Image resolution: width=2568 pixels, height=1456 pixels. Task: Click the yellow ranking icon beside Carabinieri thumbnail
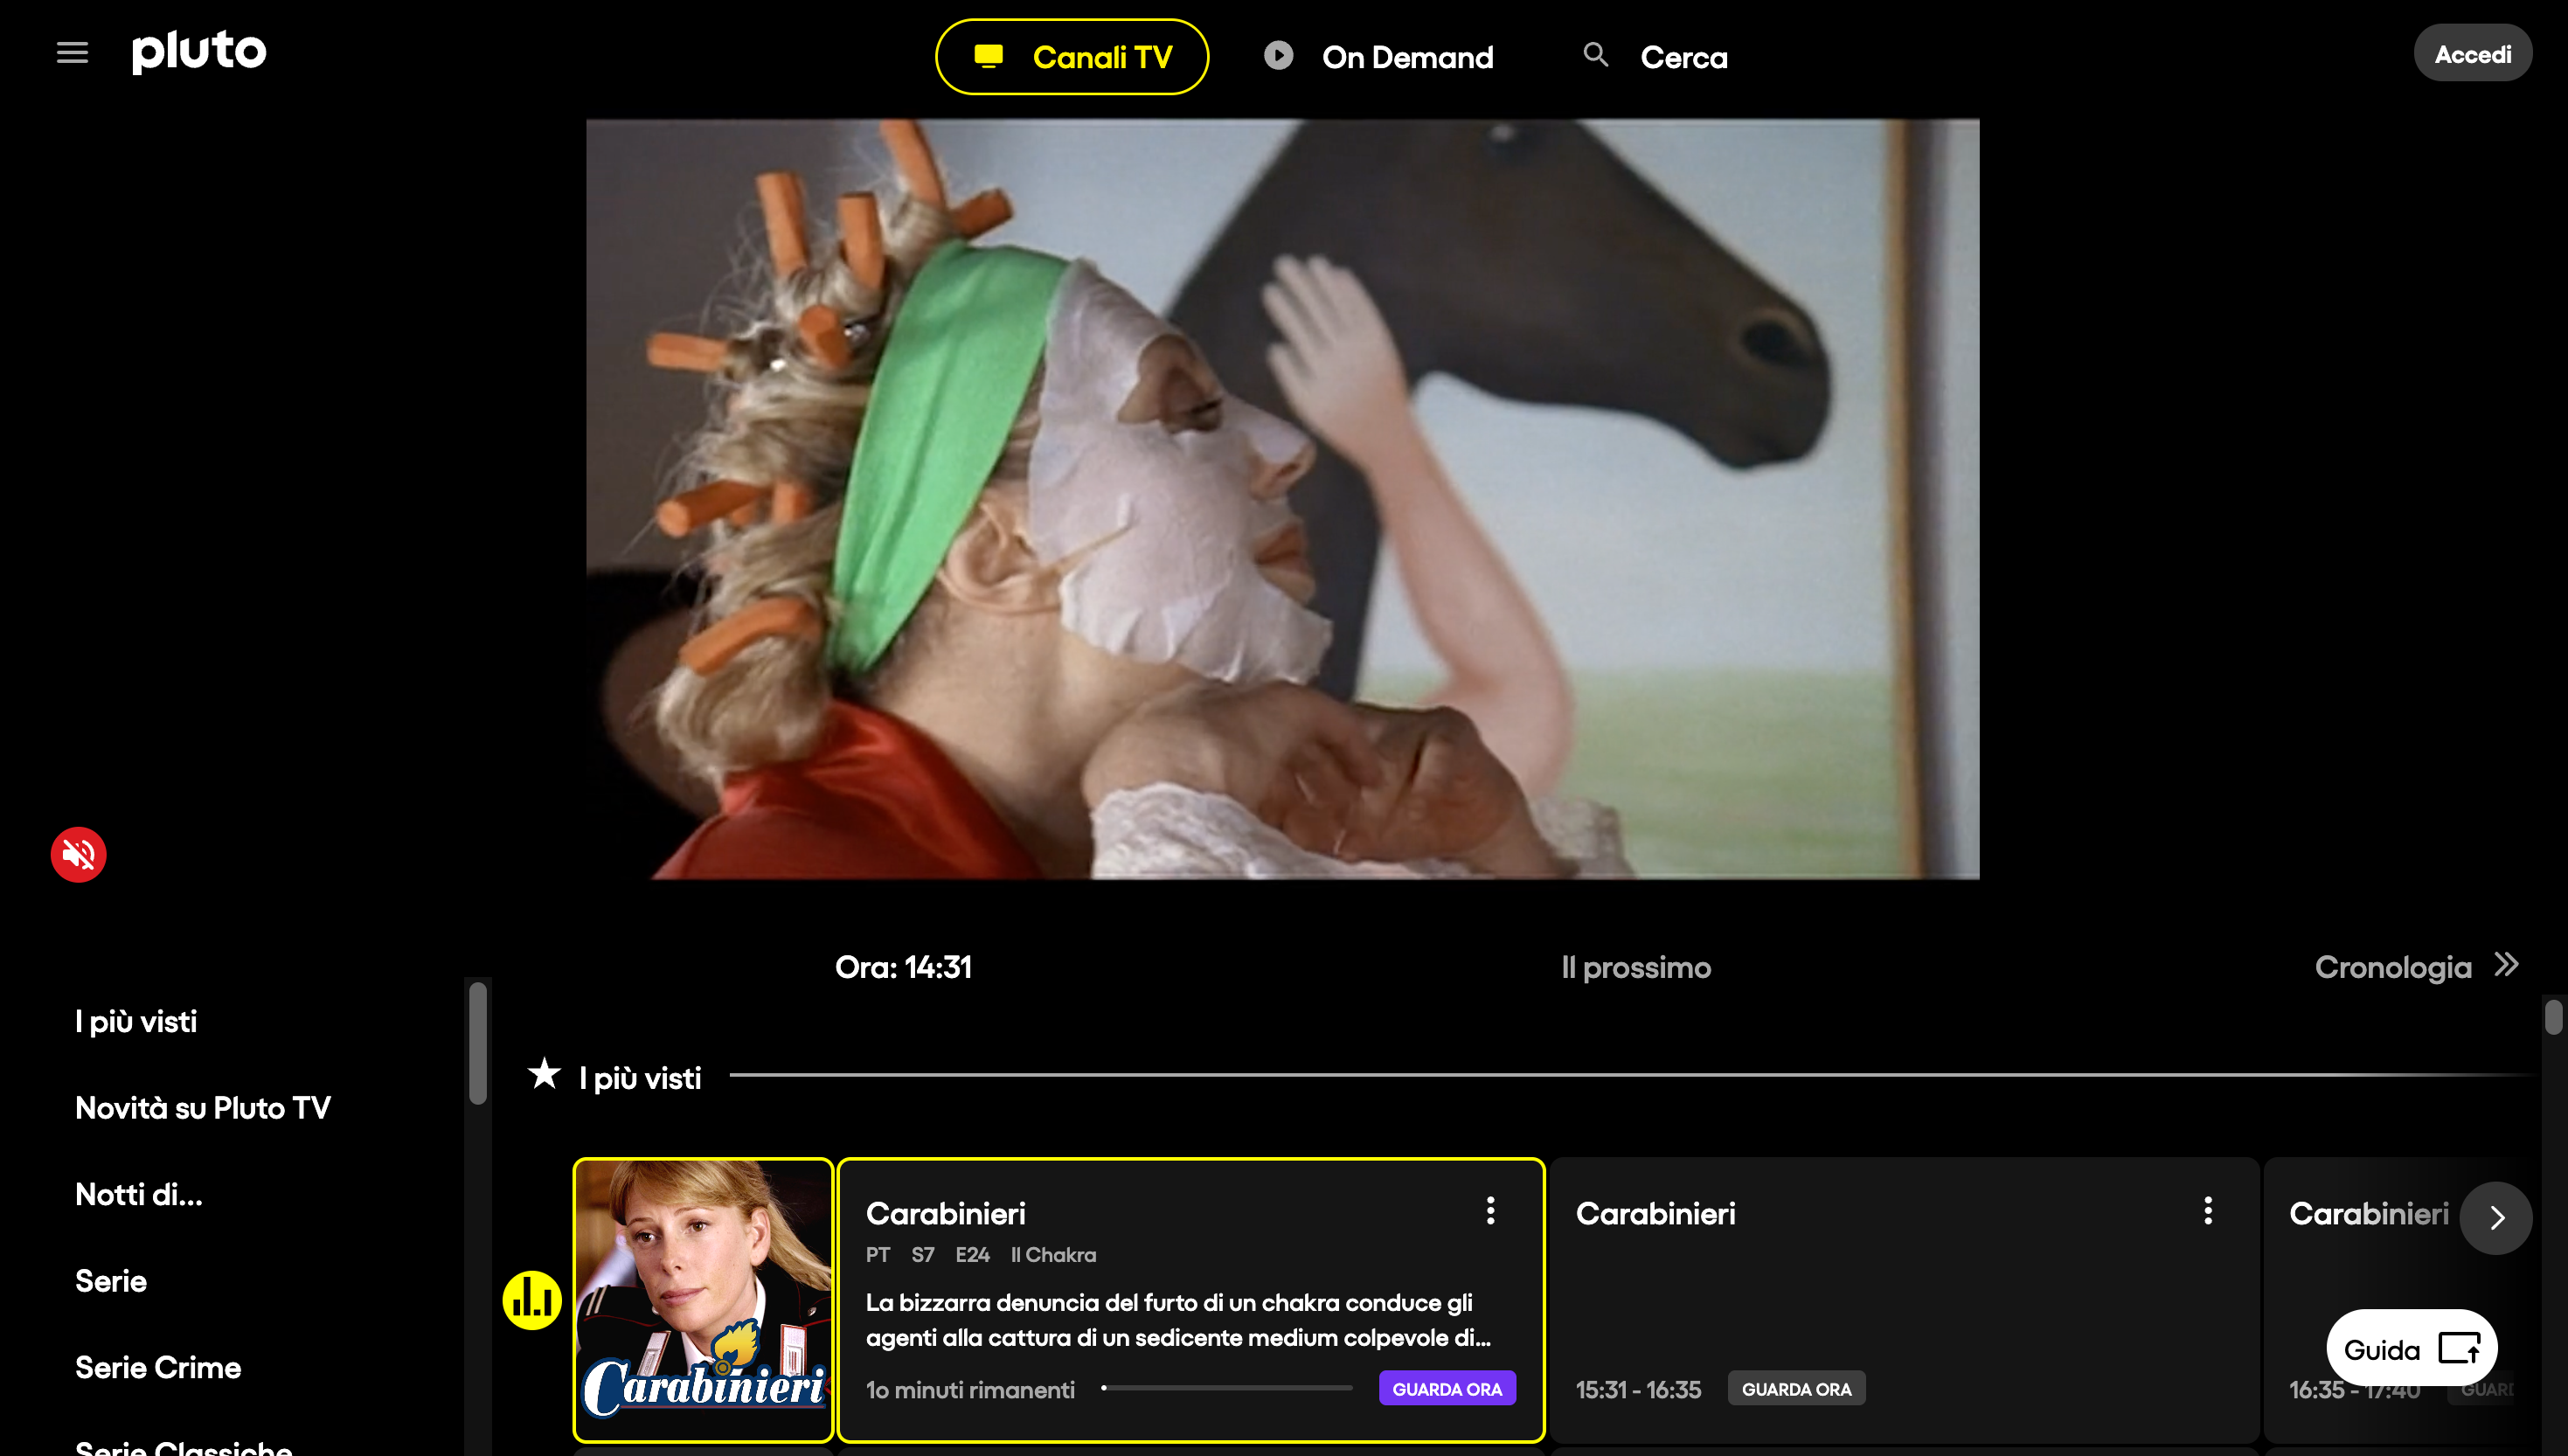click(531, 1299)
